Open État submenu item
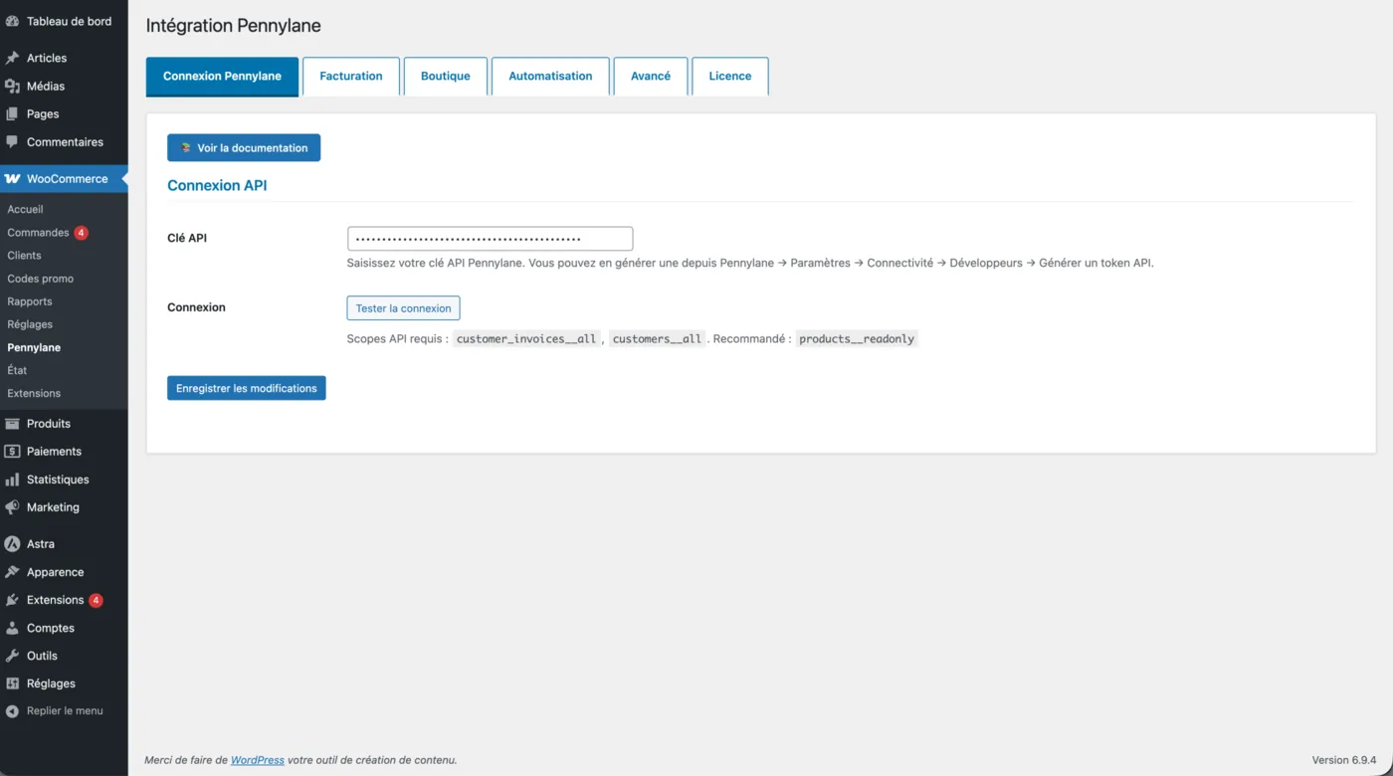 click(x=17, y=370)
